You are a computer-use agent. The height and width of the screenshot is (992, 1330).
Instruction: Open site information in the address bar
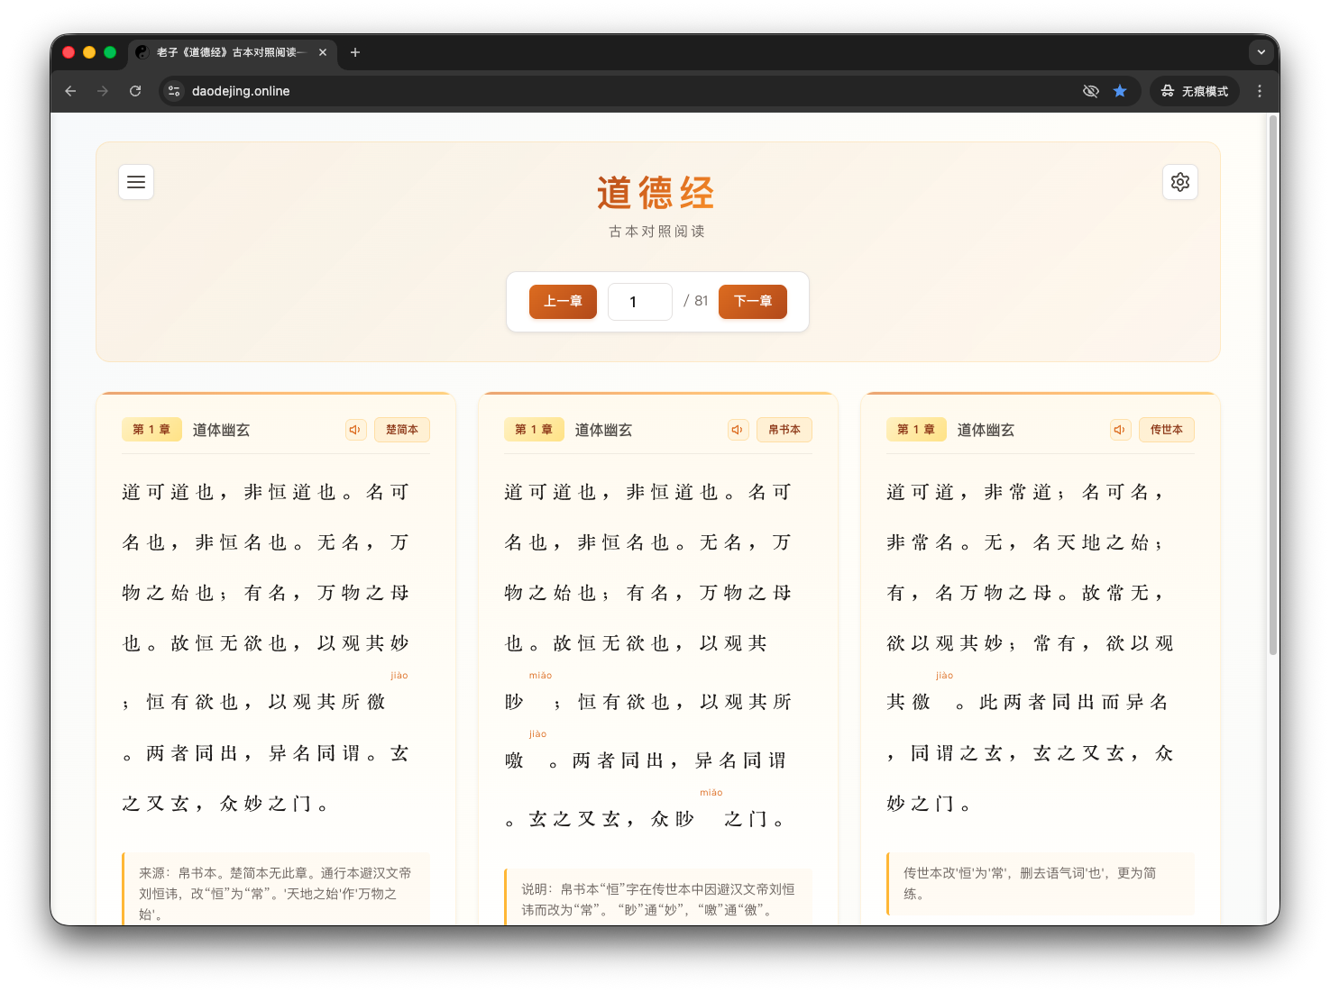(x=173, y=91)
